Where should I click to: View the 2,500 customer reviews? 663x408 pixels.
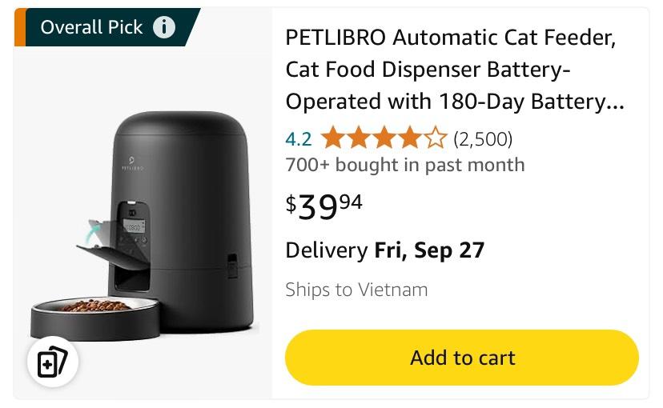pos(482,139)
